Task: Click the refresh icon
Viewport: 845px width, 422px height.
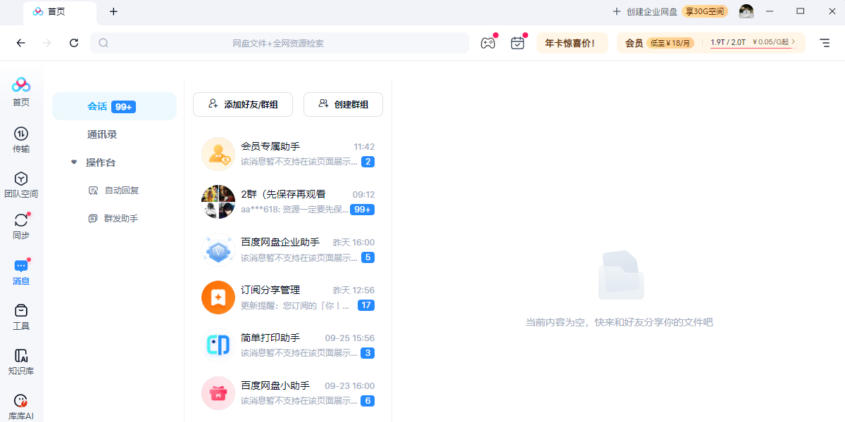Action: click(x=74, y=43)
